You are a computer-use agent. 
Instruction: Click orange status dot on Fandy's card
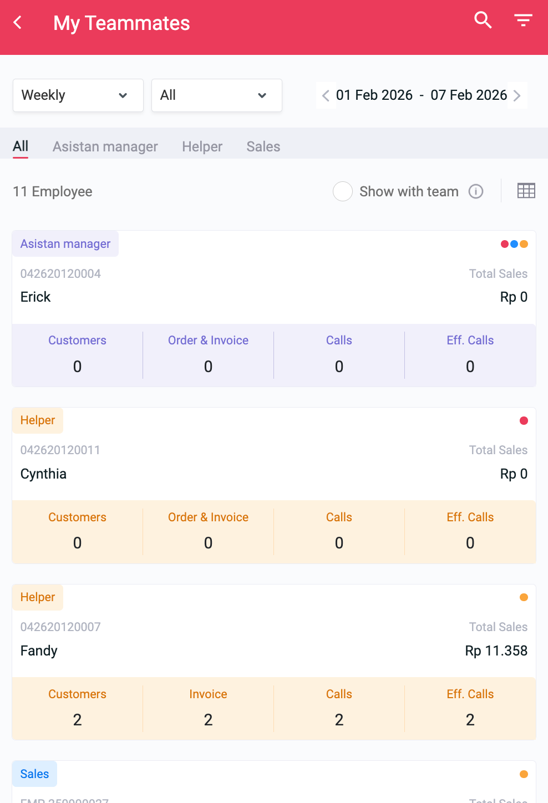[x=524, y=597]
